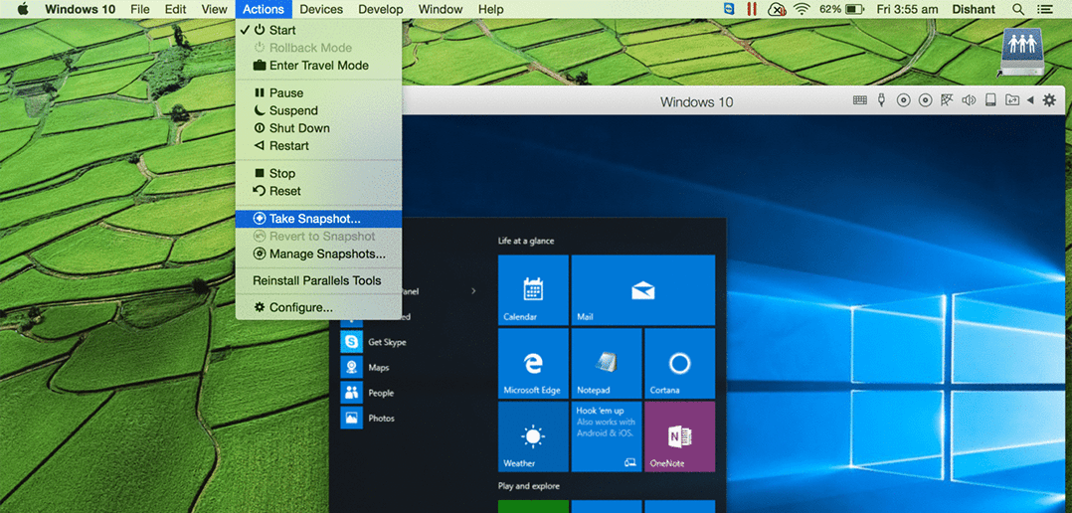Select Suspend in the Actions menu
The image size is (1072, 513).
coord(318,110)
